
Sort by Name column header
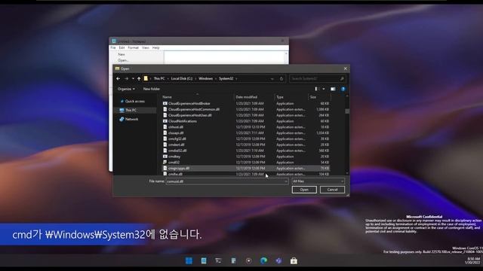(167, 97)
